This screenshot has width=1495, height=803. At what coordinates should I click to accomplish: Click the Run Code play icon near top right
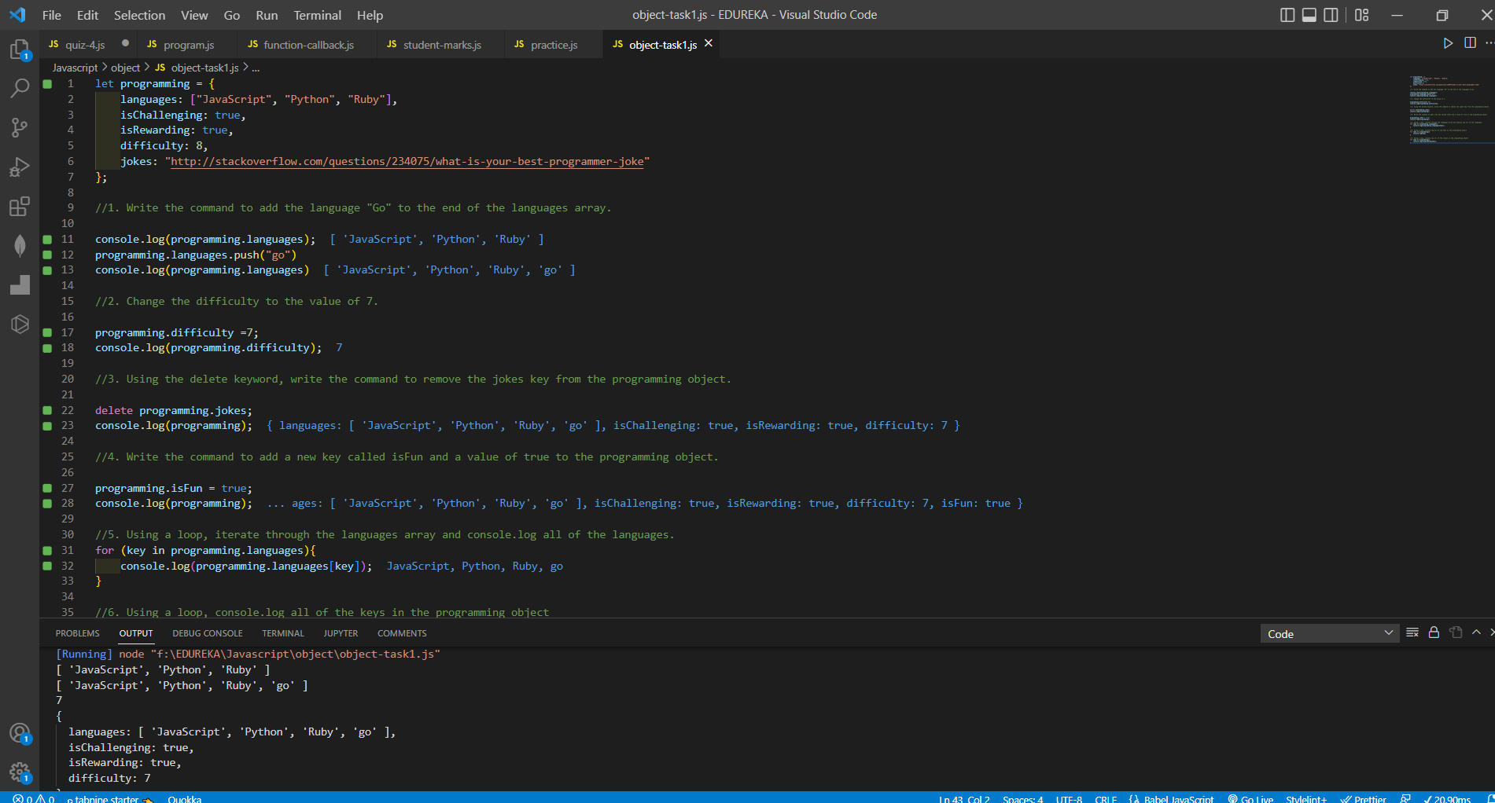click(x=1449, y=43)
